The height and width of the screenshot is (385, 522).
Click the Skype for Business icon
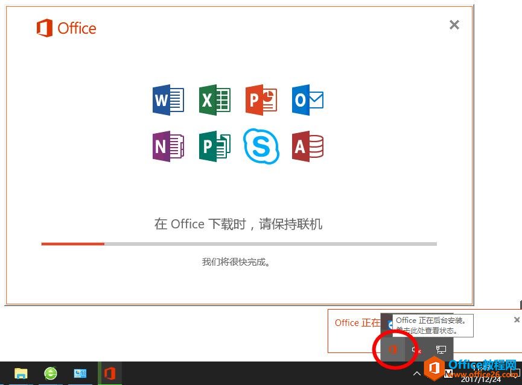(x=261, y=146)
